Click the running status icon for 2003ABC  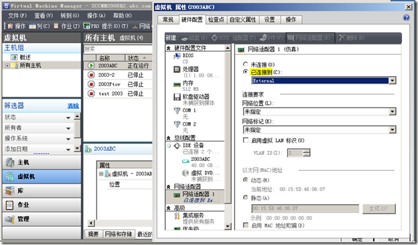point(91,65)
